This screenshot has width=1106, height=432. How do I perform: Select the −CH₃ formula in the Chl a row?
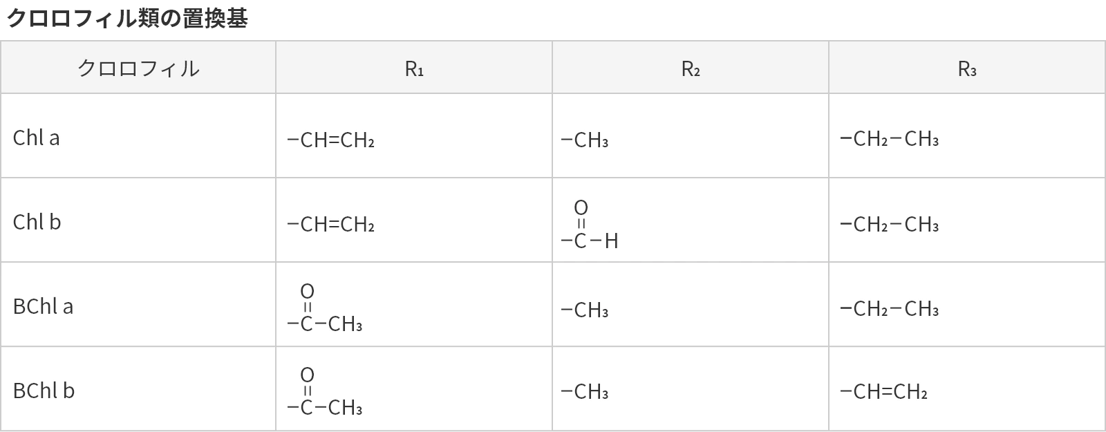[585, 140]
